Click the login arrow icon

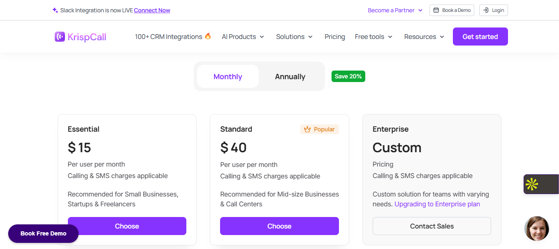486,10
